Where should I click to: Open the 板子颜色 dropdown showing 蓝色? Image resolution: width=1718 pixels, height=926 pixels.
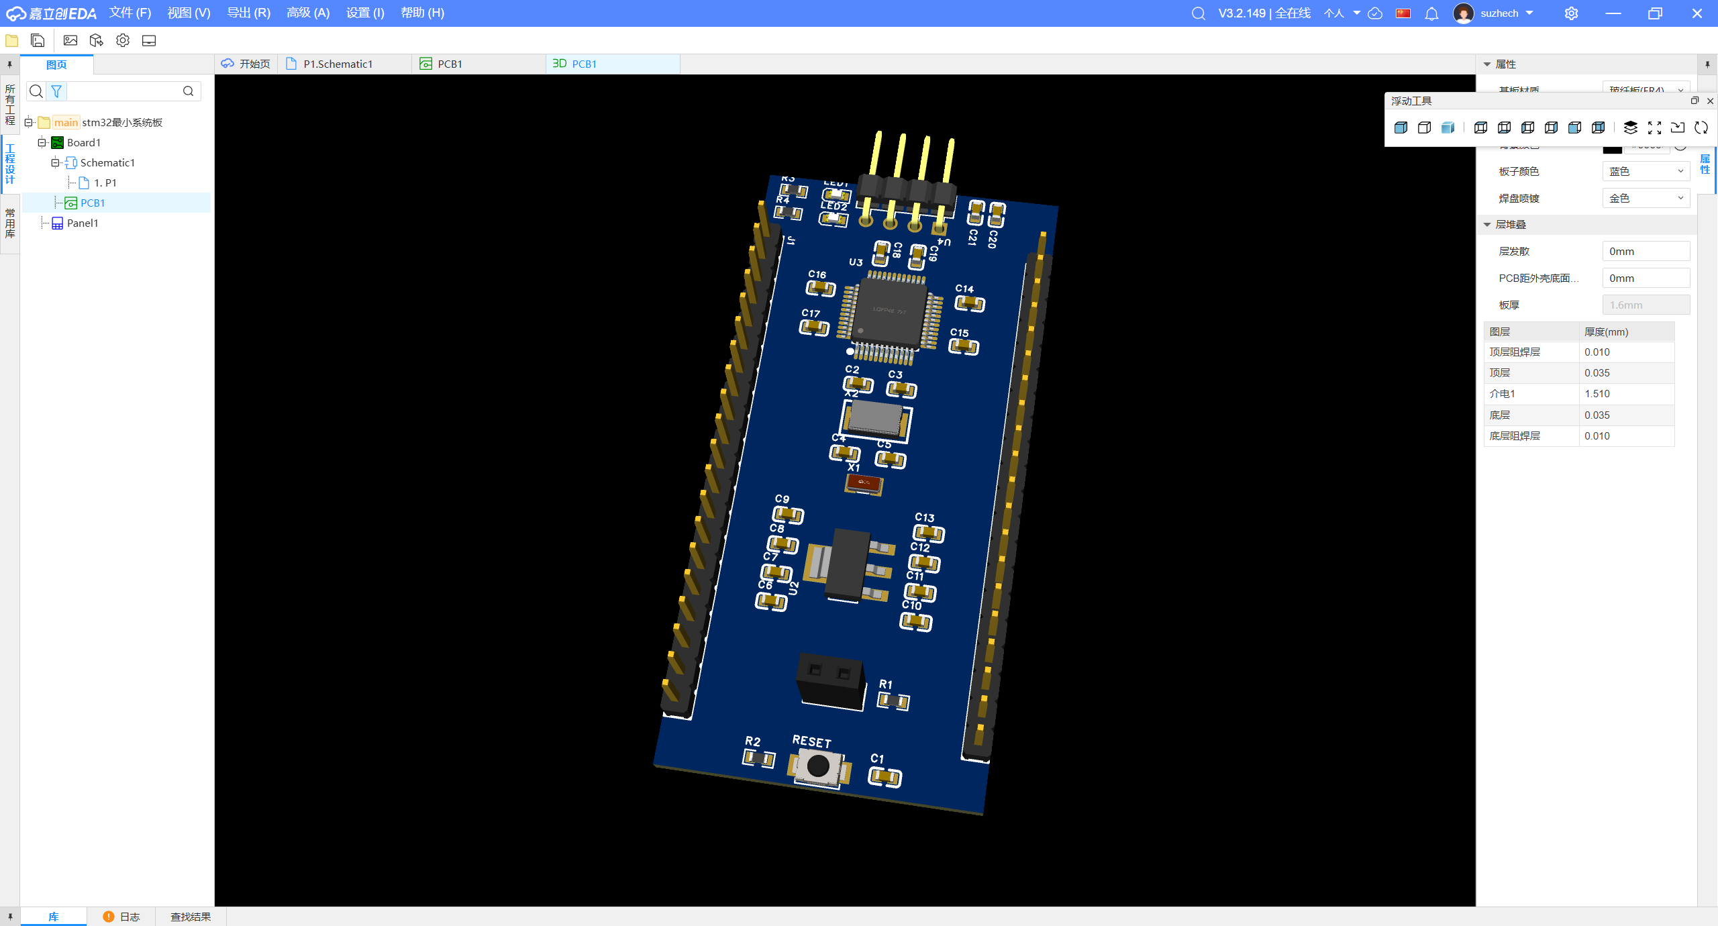click(1646, 172)
